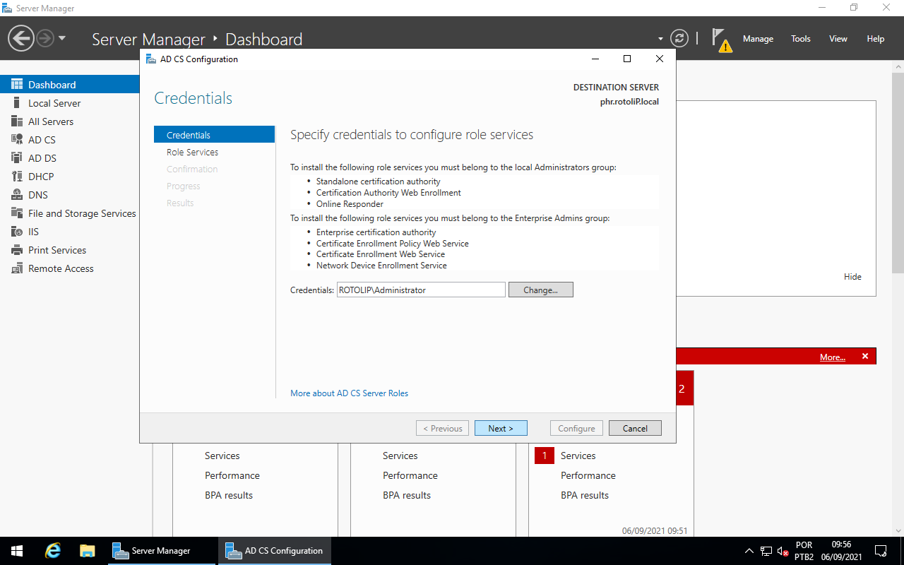Select AD CS in the sidebar
Screen dimensions: 904x565
pos(42,139)
